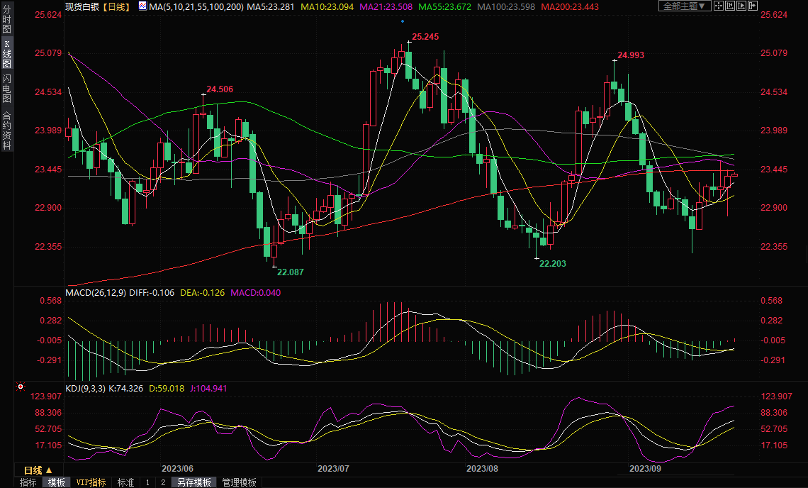Switch to template 2
The width and height of the screenshot is (808, 488).
pyautogui.click(x=162, y=482)
